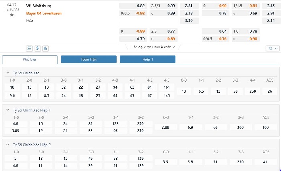Select the Phổ biến tab
This screenshot has width=281, height=171.
30,59
